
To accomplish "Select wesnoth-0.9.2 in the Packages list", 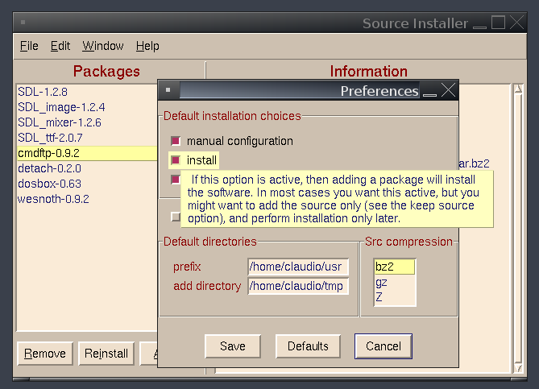I will coord(53,199).
